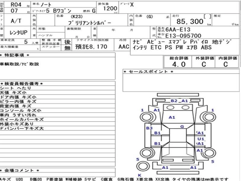Select the remark ドア内張 キズ小
241x181 pixels.
point(18,97)
